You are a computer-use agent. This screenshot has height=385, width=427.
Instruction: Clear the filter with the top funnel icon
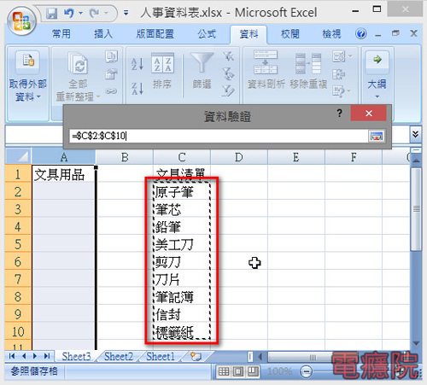point(228,56)
